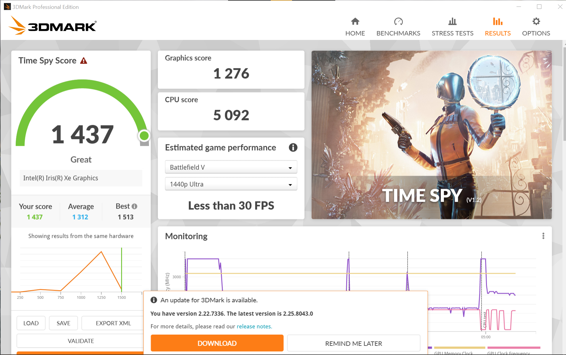Close the 3DMark window
566x355 pixels.
[560, 7]
